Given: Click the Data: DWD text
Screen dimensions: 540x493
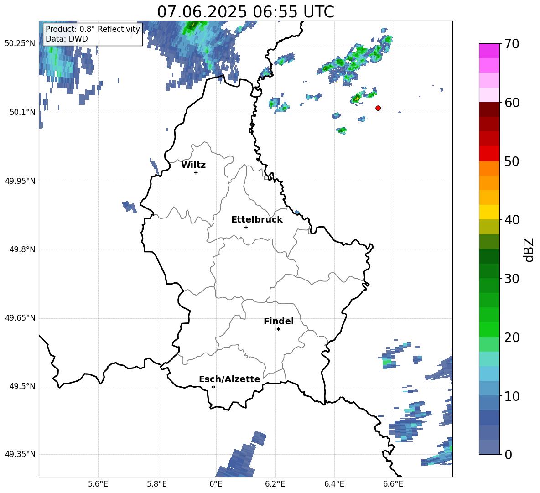Looking at the screenshot, I should (x=67, y=39).
